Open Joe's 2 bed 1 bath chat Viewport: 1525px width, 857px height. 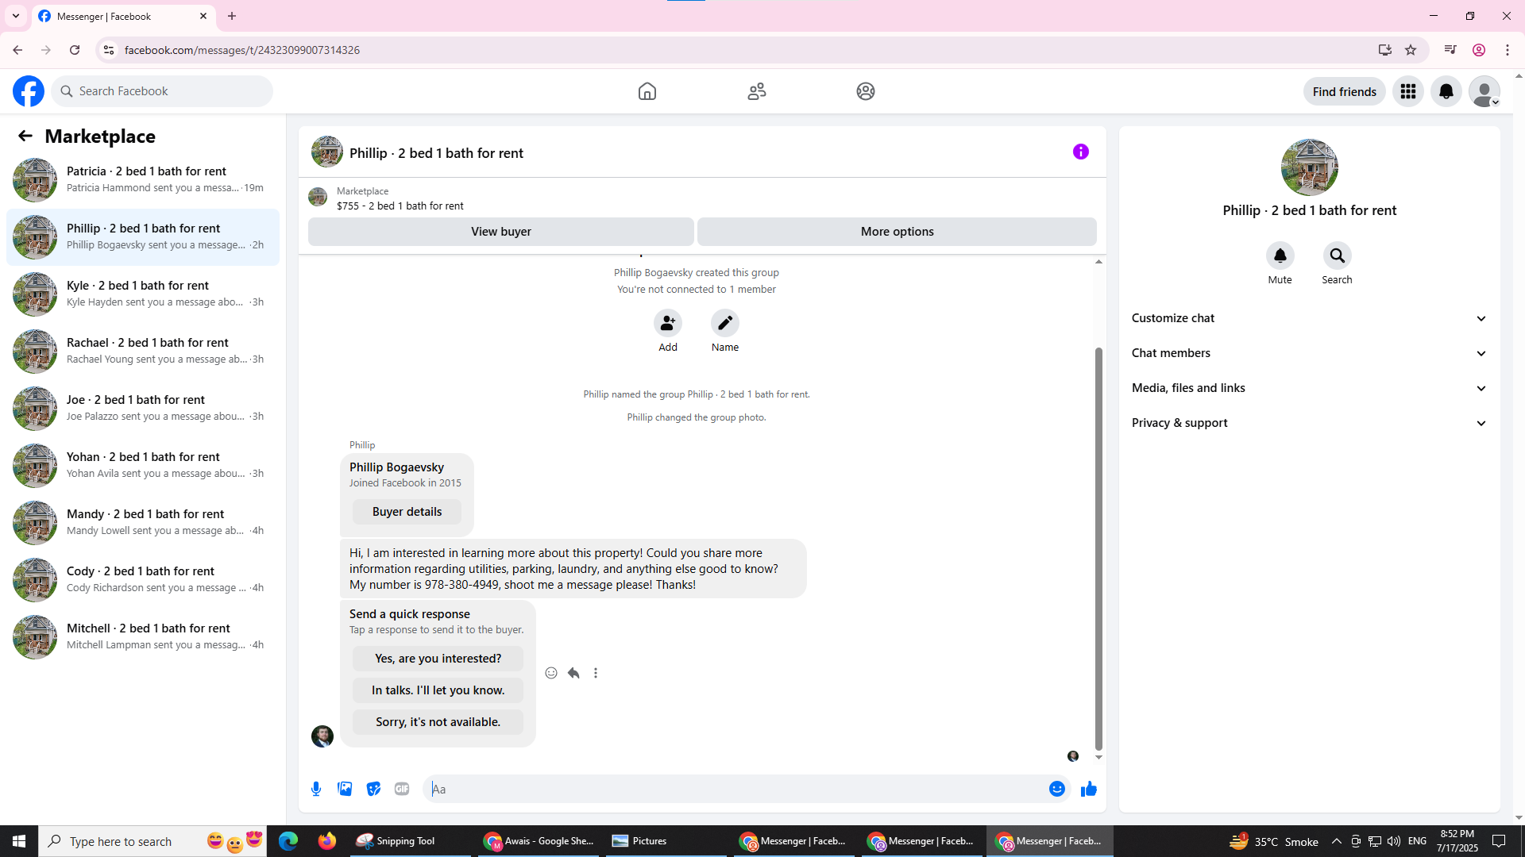coord(143,408)
